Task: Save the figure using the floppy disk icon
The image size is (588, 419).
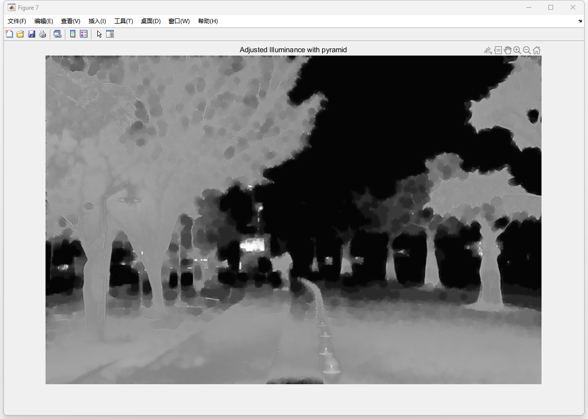Action: [31, 34]
